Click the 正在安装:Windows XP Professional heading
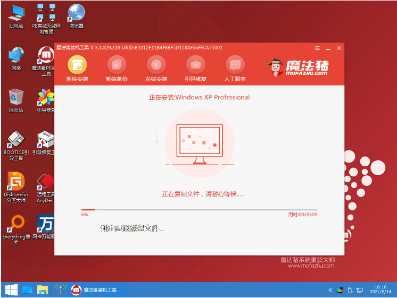 [x=199, y=97]
